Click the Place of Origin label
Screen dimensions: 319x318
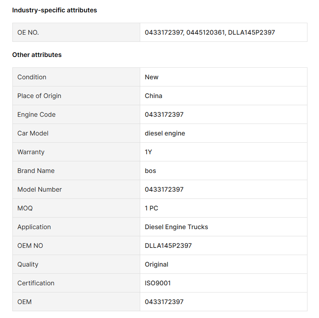[39, 96]
